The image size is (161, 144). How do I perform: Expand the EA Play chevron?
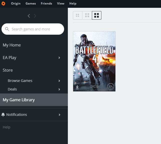(x=59, y=58)
